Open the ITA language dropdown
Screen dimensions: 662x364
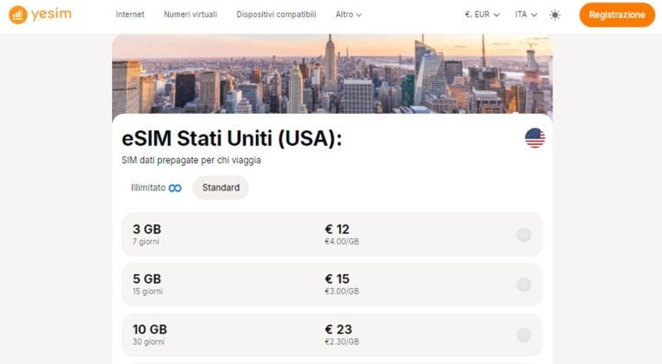[x=526, y=15]
